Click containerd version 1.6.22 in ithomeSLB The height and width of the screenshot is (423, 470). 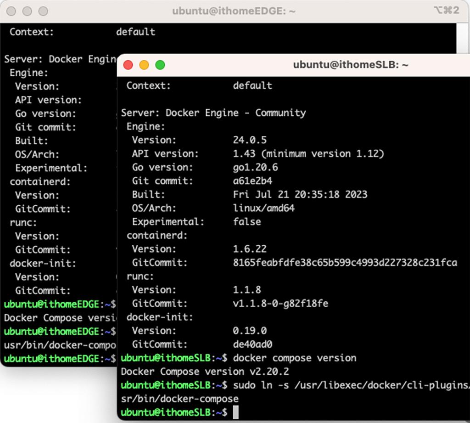[x=250, y=249]
